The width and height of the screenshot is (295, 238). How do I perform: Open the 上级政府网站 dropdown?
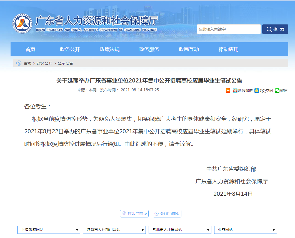tap(49, 230)
